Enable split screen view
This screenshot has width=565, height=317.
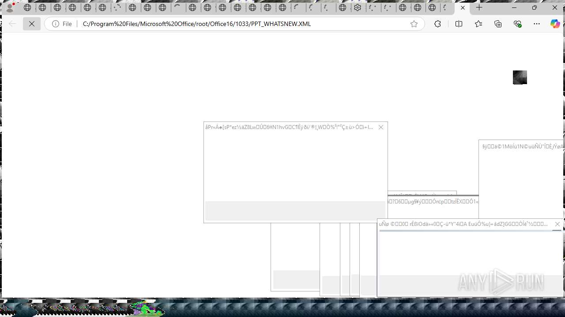(459, 24)
